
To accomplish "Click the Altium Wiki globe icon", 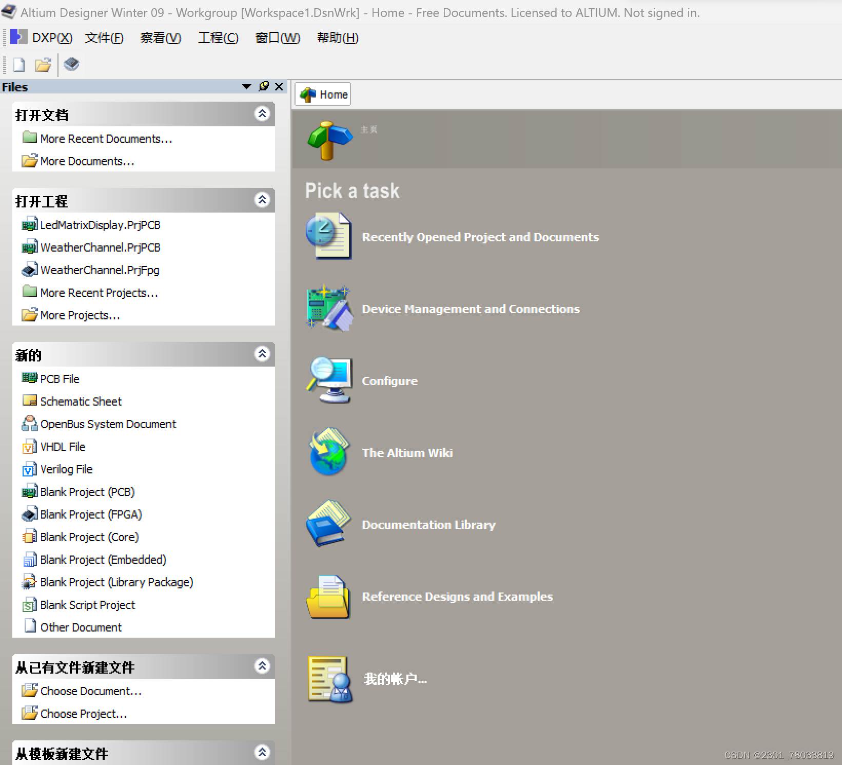I will point(329,451).
